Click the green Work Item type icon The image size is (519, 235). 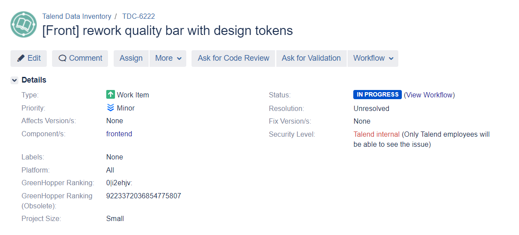coord(111,95)
